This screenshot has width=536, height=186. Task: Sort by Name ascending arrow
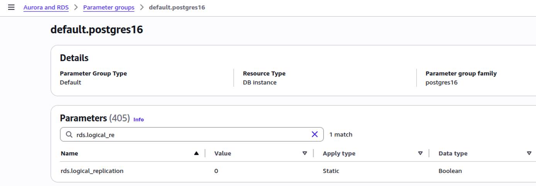[196, 153]
